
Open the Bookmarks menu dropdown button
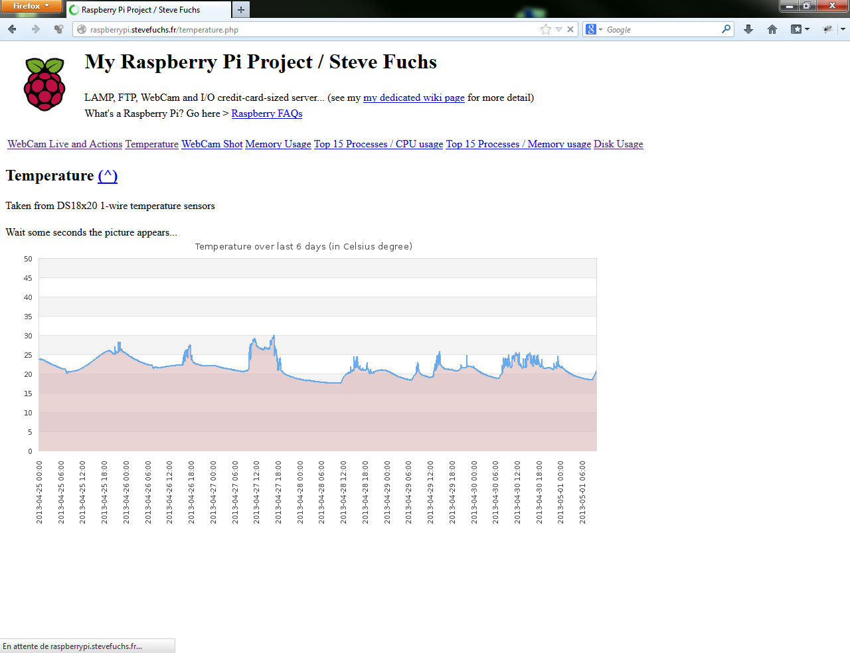[800, 29]
